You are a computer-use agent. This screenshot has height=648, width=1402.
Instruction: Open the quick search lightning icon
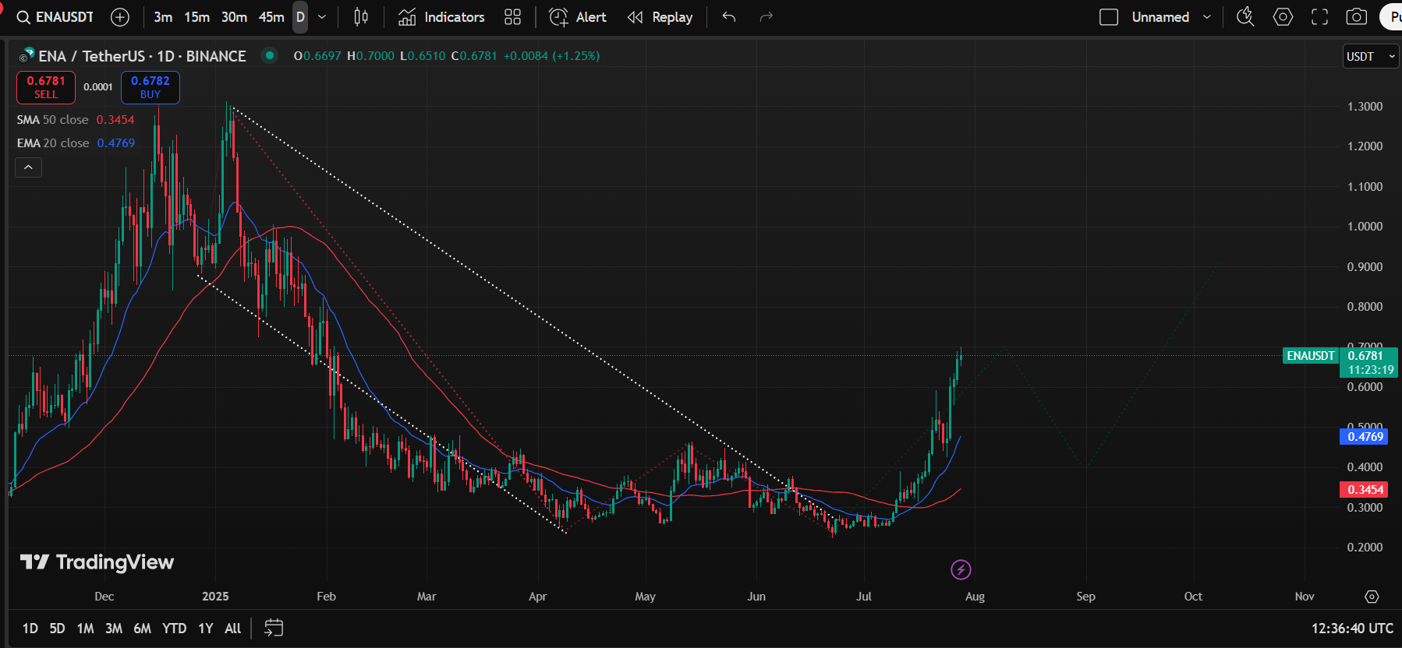coord(1245,17)
